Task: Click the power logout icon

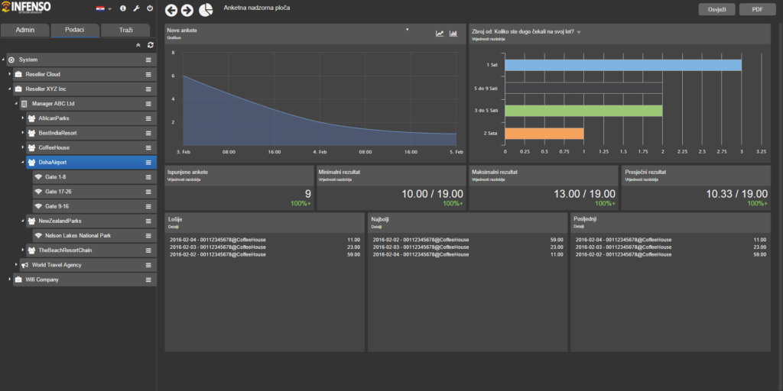Action: (150, 8)
